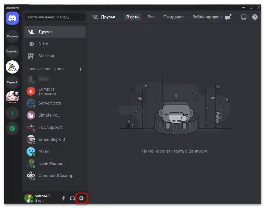Open the inbox icon
Screen dimensions: 265x208
tap(244, 17)
